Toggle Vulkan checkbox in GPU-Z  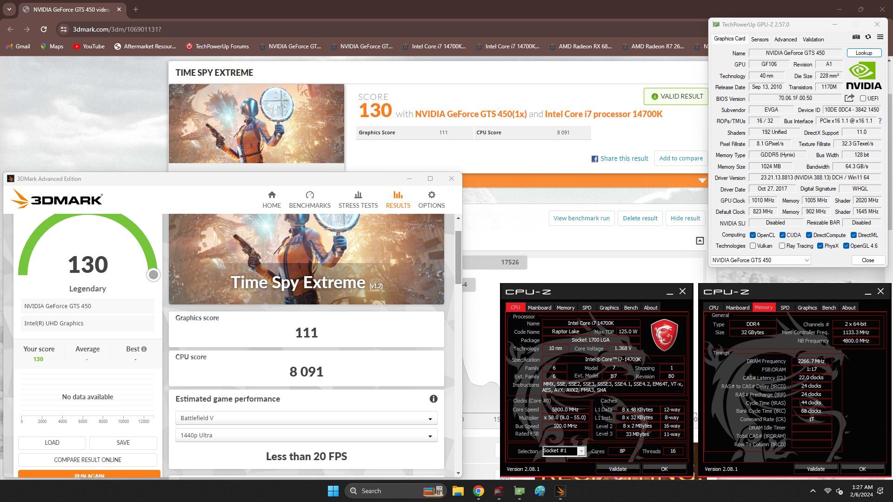753,246
